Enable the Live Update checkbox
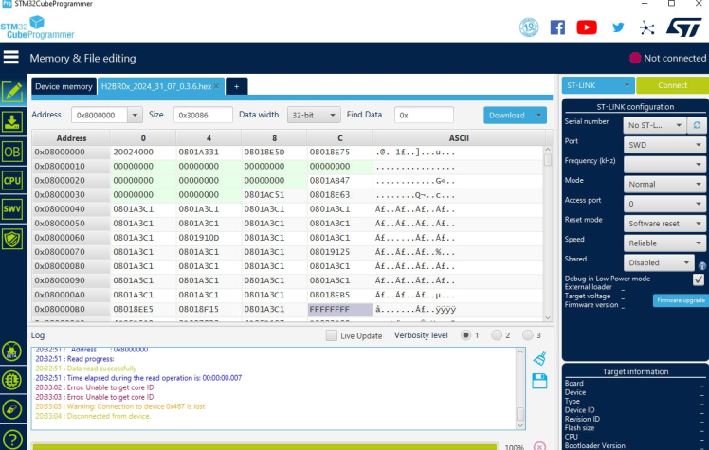 coord(331,335)
